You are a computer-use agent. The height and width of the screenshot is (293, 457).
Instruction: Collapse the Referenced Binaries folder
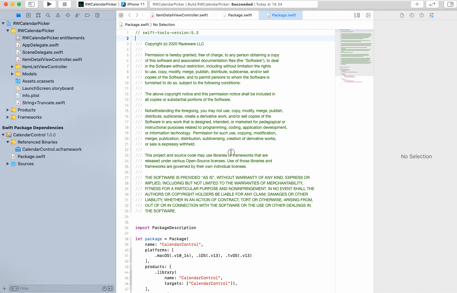(8, 142)
